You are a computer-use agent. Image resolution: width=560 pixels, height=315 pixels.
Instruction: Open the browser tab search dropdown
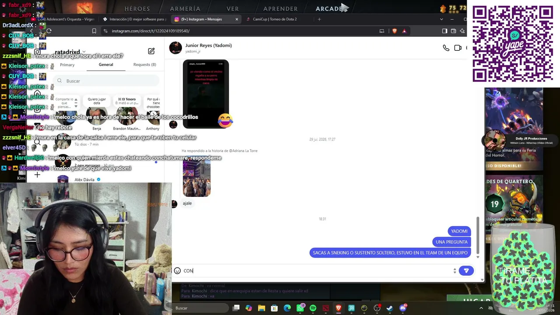(441, 19)
